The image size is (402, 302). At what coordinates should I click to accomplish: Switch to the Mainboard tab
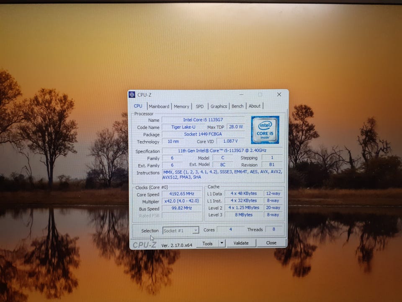point(159,106)
